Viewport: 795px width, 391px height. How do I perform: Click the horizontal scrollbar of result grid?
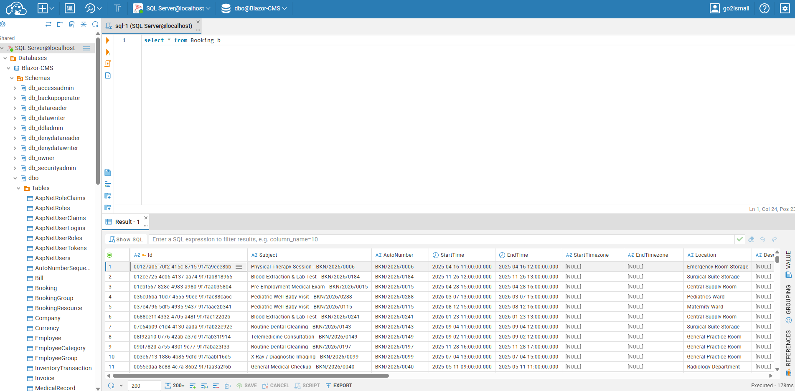(x=251, y=376)
